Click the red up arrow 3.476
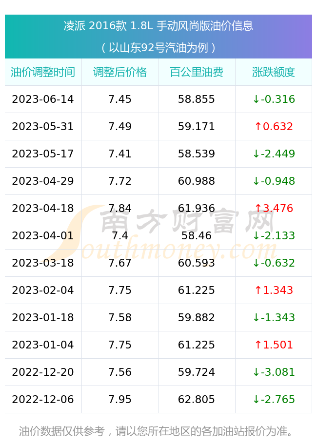The image size is (317, 444). [x=274, y=209]
